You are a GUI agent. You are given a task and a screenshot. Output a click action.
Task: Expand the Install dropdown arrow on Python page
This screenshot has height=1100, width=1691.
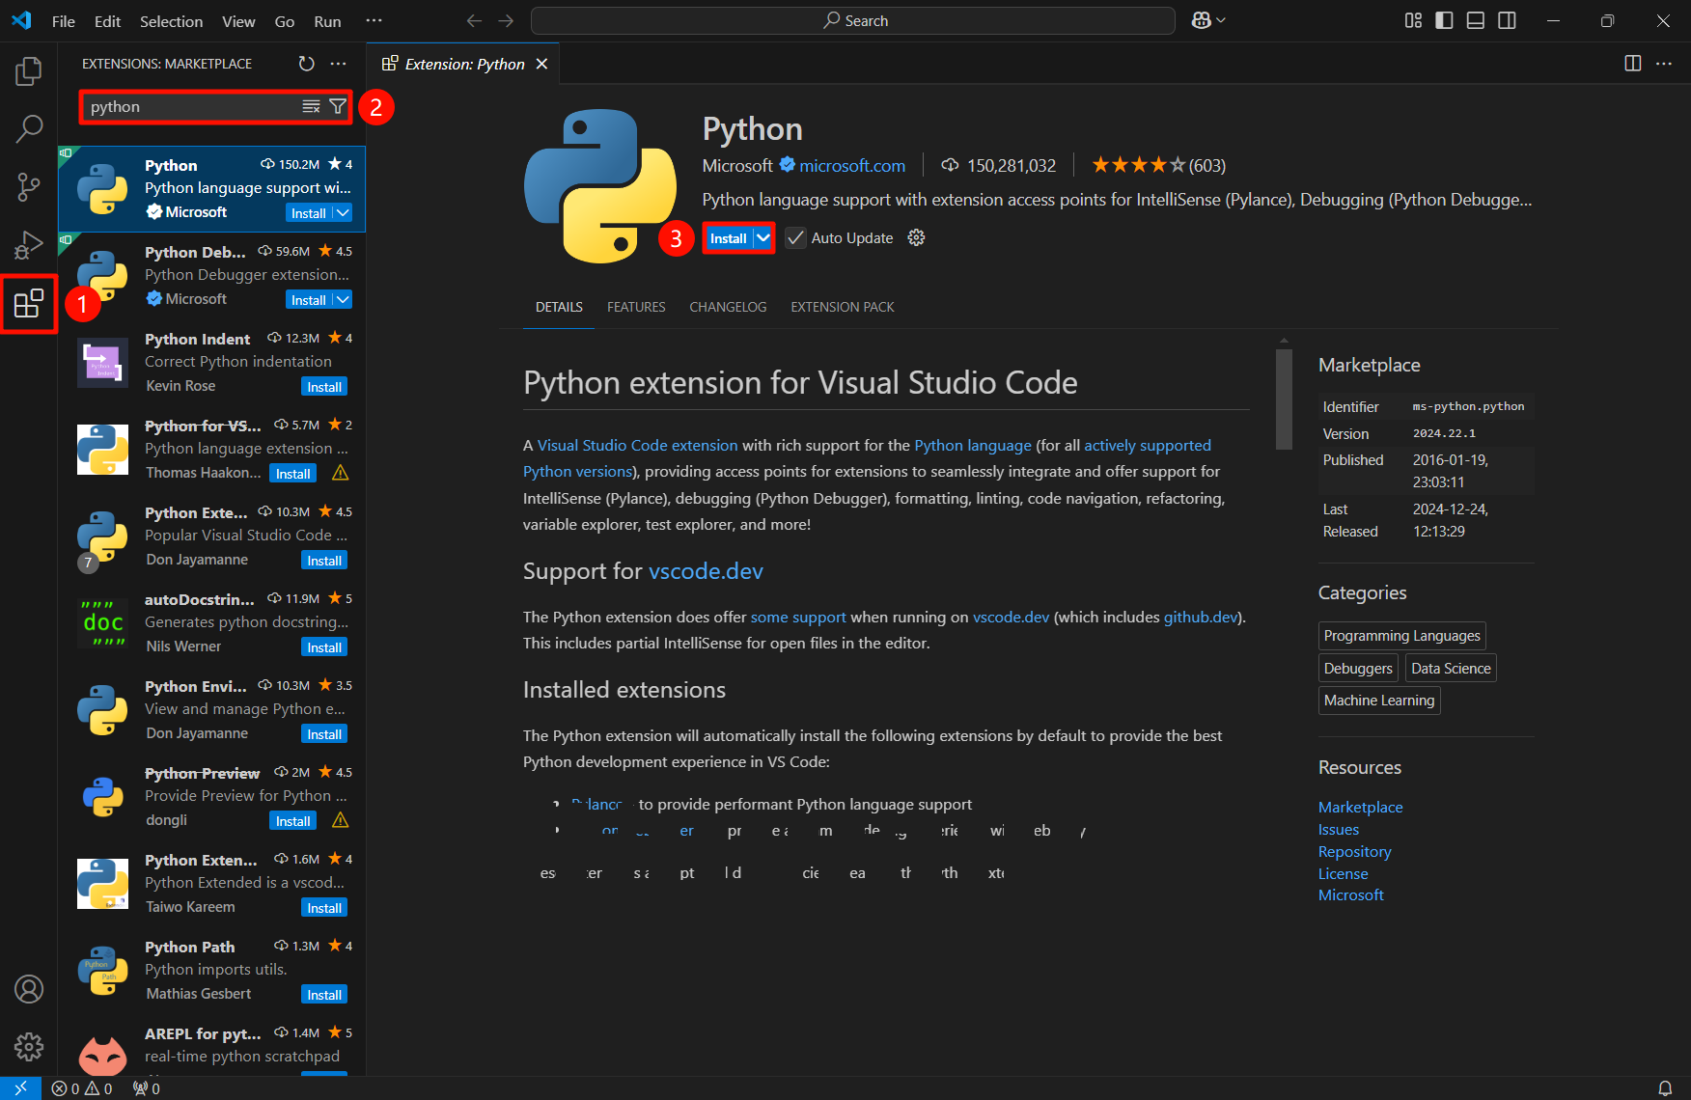[763, 238]
